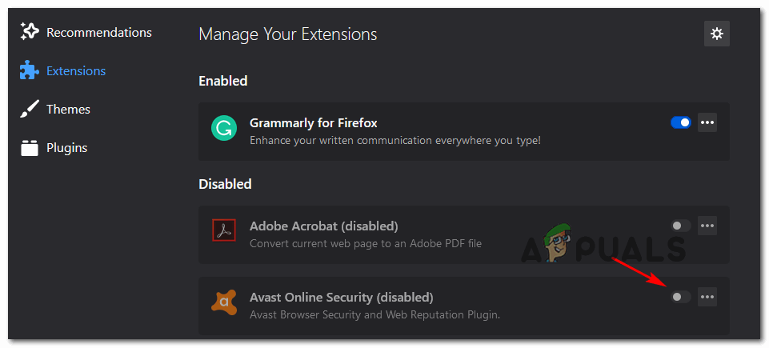This screenshot has height=348, width=769.
Task: Go to the Plugins section
Action: [x=66, y=148]
